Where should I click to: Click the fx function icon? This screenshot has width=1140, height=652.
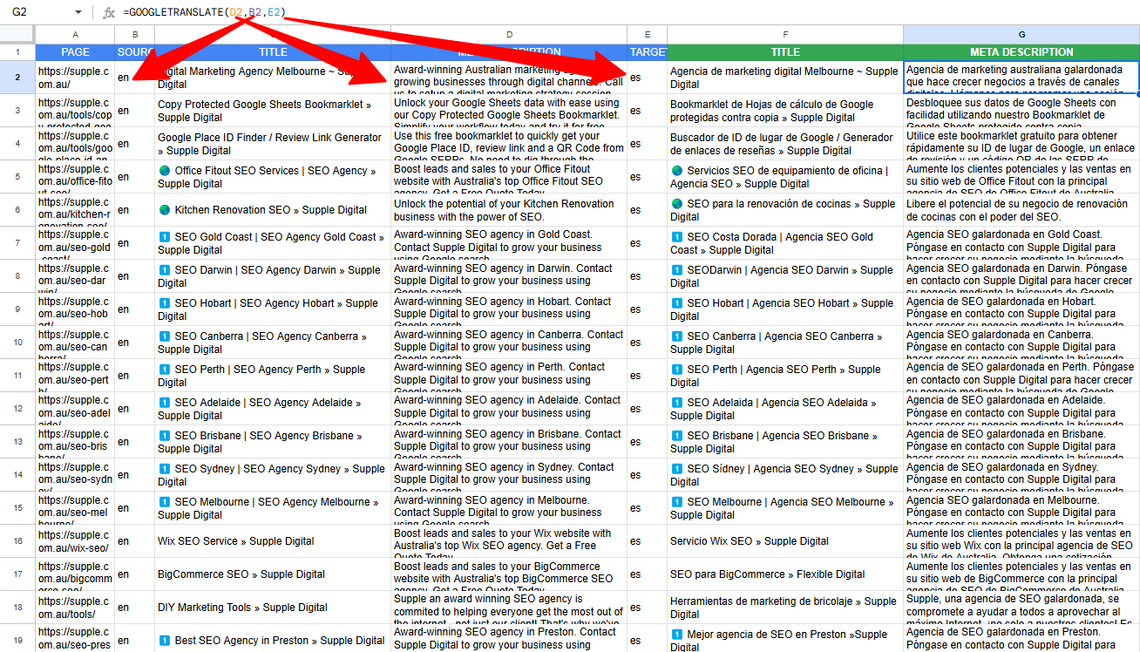point(109,12)
